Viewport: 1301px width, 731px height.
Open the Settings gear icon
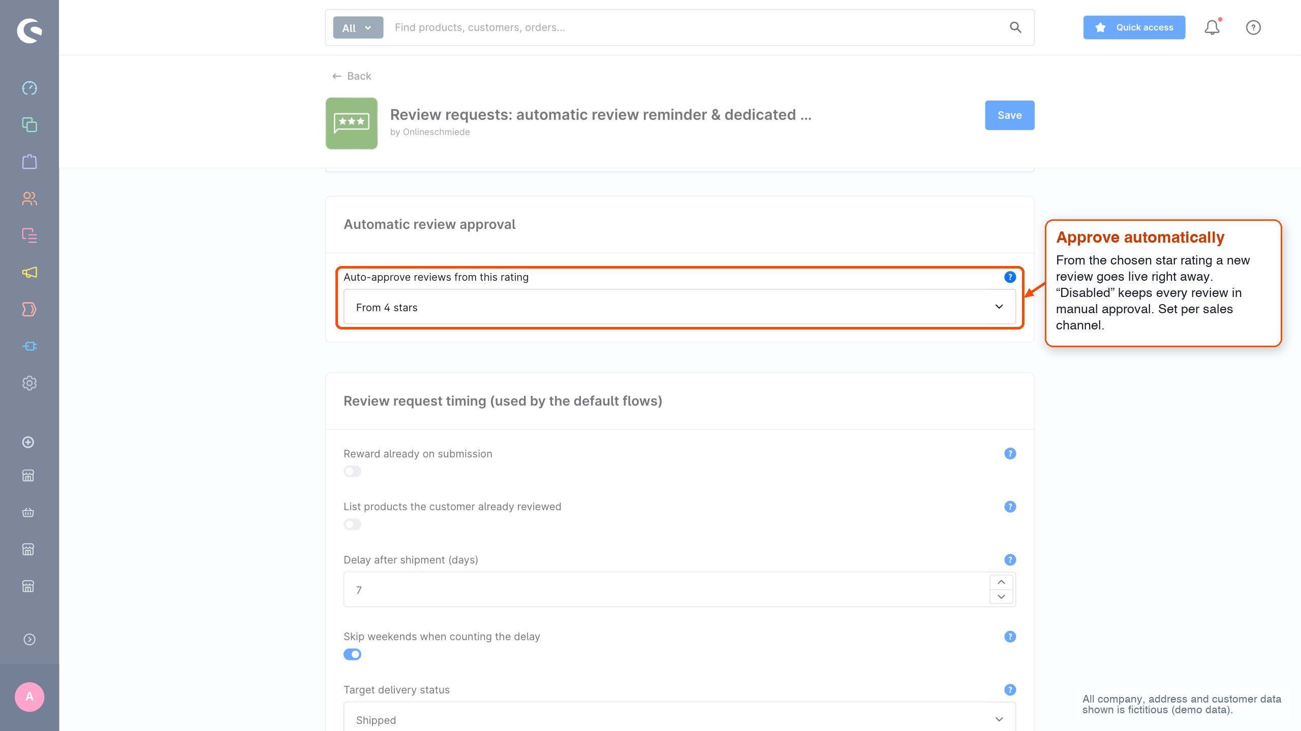(29, 383)
